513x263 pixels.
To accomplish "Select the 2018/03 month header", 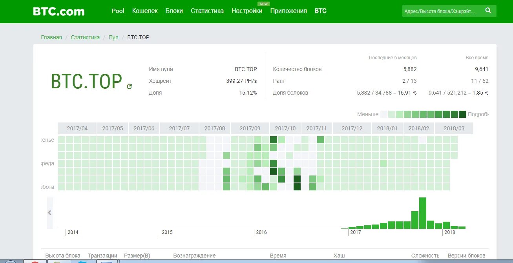I will [x=454, y=128].
